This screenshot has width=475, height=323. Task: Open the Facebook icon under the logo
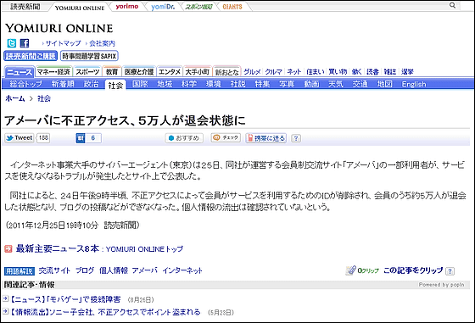(25, 43)
